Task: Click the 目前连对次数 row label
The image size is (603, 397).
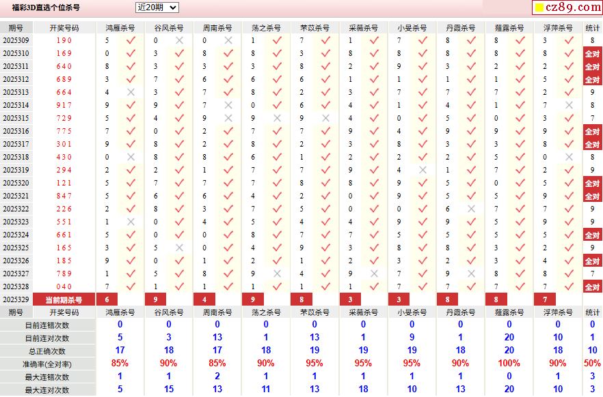Action: point(47,338)
